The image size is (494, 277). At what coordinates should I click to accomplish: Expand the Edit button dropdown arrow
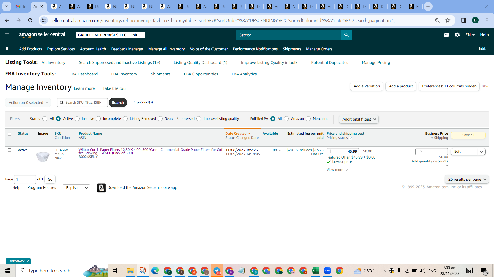click(x=482, y=152)
